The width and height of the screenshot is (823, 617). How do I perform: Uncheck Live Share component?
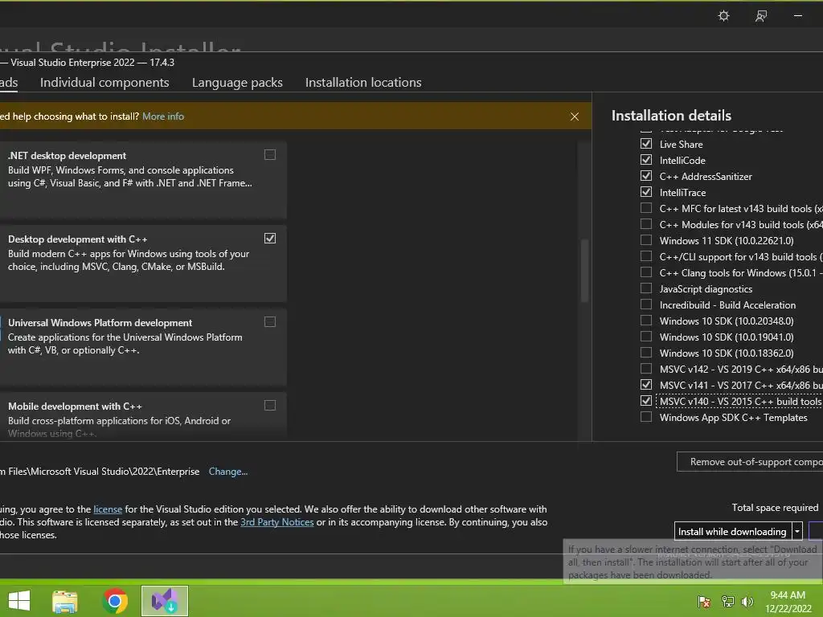[646, 144]
